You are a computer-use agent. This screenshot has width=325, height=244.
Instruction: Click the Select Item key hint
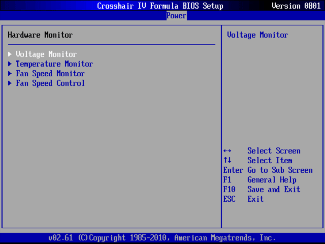tap(270, 161)
